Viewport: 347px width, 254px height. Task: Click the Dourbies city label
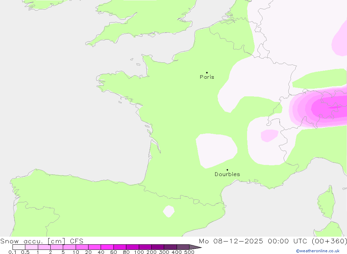tap(227, 174)
